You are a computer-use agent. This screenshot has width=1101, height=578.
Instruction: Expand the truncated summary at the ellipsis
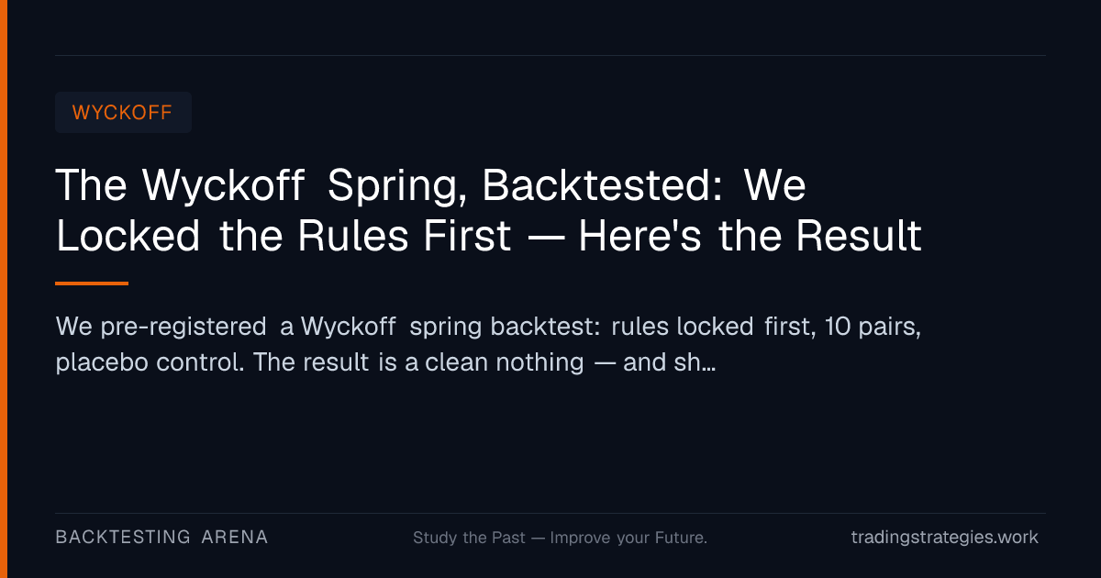(707, 364)
